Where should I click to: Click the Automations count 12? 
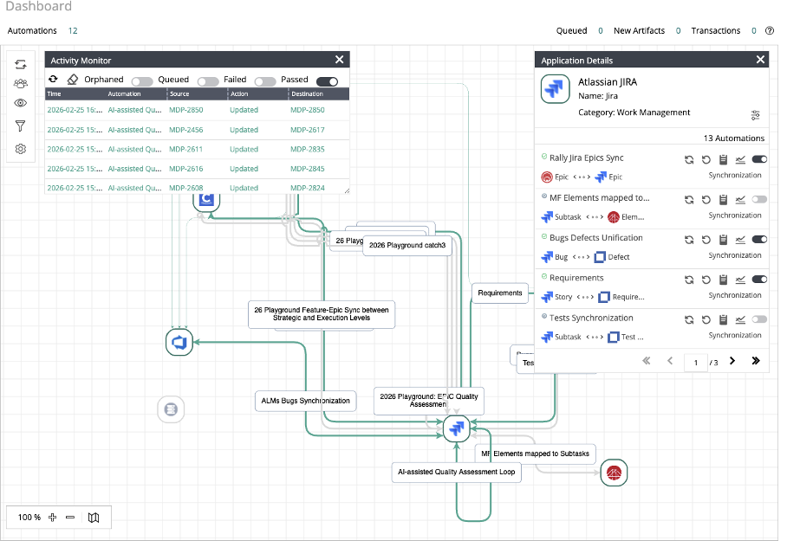73,31
